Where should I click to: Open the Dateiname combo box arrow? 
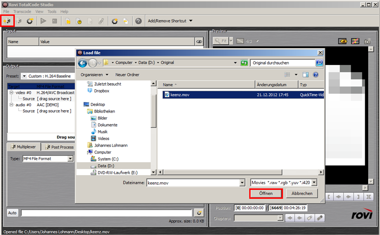pyautogui.click(x=242, y=183)
